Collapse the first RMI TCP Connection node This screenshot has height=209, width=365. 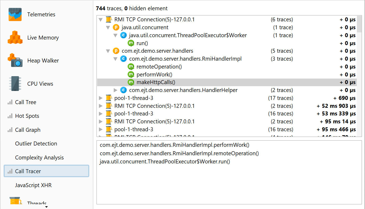(x=101, y=20)
